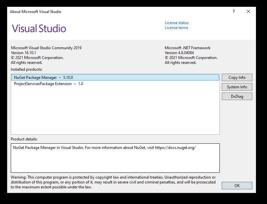Click the Installed products label
The image size is (267, 204).
(27, 69)
